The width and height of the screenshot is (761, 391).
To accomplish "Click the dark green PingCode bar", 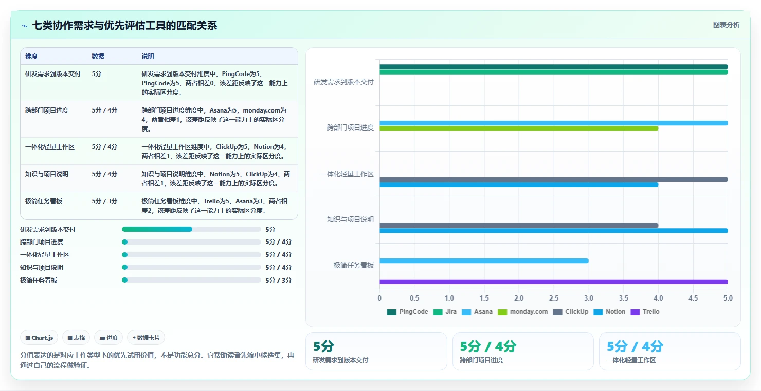I will click(x=554, y=67).
